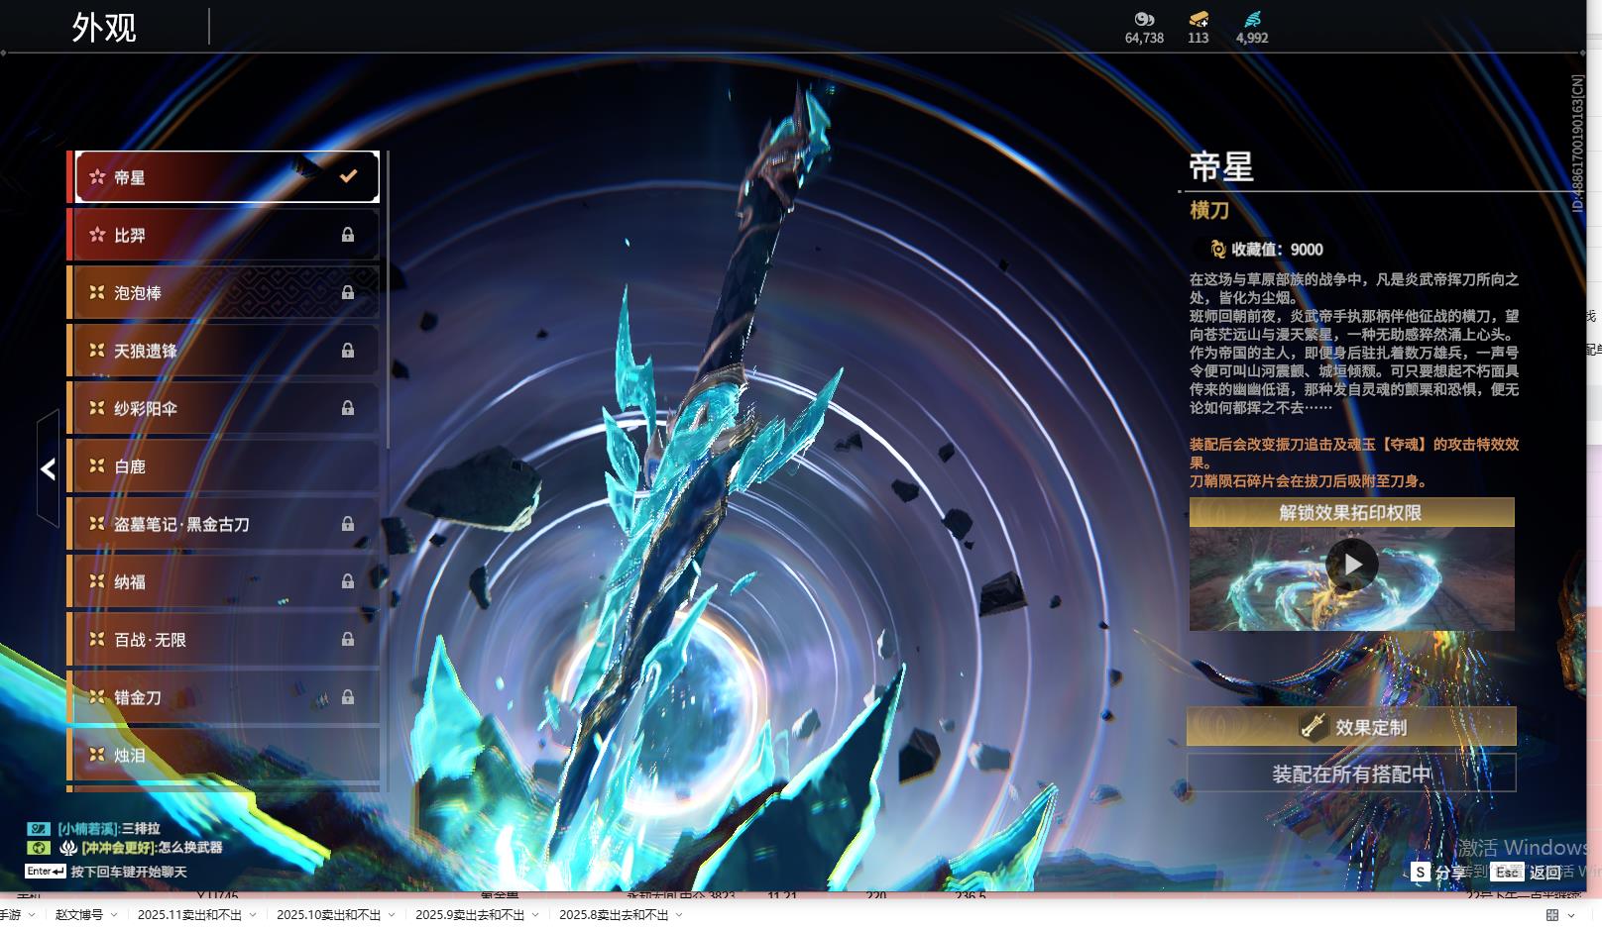Select the 纳福 skin row
The height and width of the screenshot is (930, 1602).
(224, 581)
